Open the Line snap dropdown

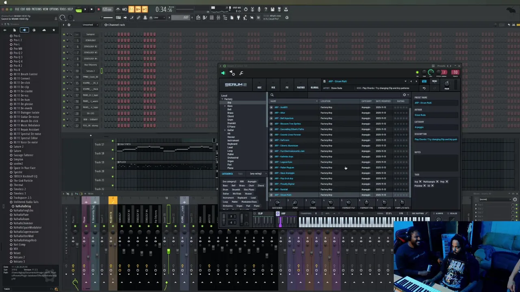tap(159, 17)
